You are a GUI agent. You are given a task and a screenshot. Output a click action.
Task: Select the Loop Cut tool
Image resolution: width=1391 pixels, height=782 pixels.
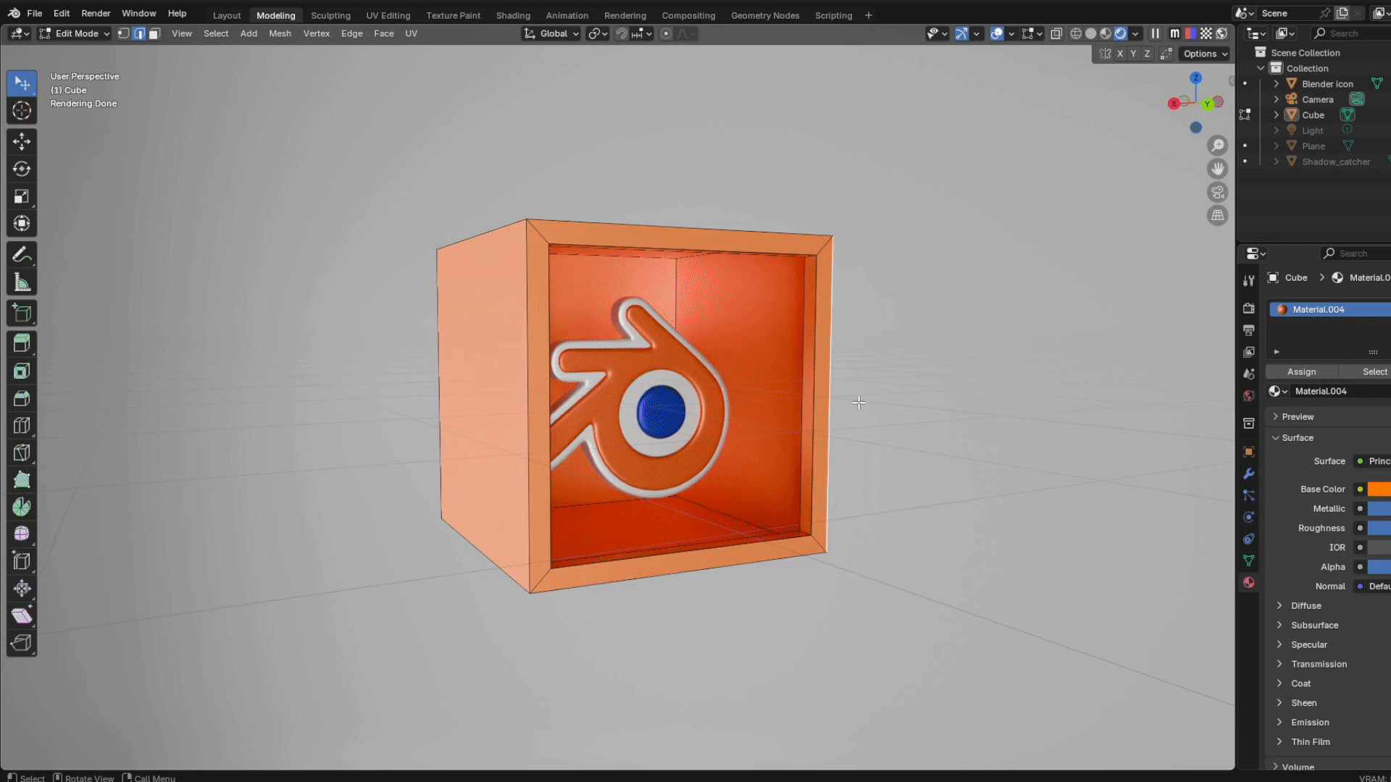[22, 426]
